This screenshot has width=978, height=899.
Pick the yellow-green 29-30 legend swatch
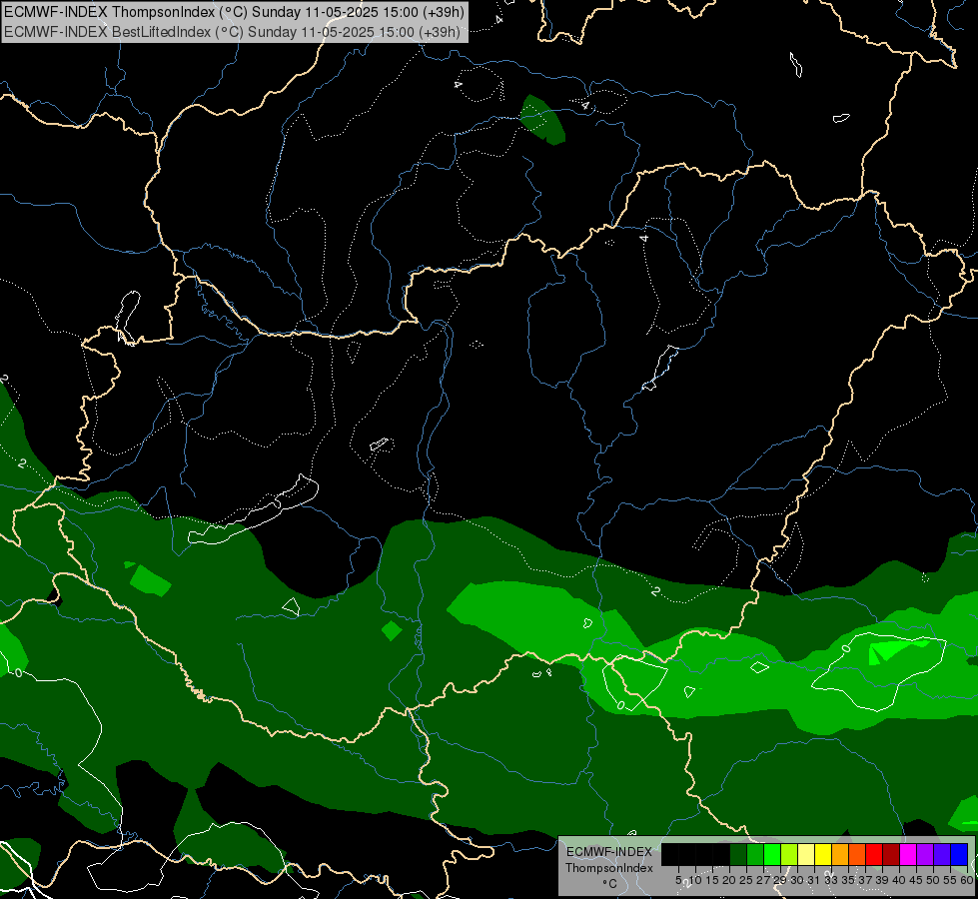click(789, 854)
